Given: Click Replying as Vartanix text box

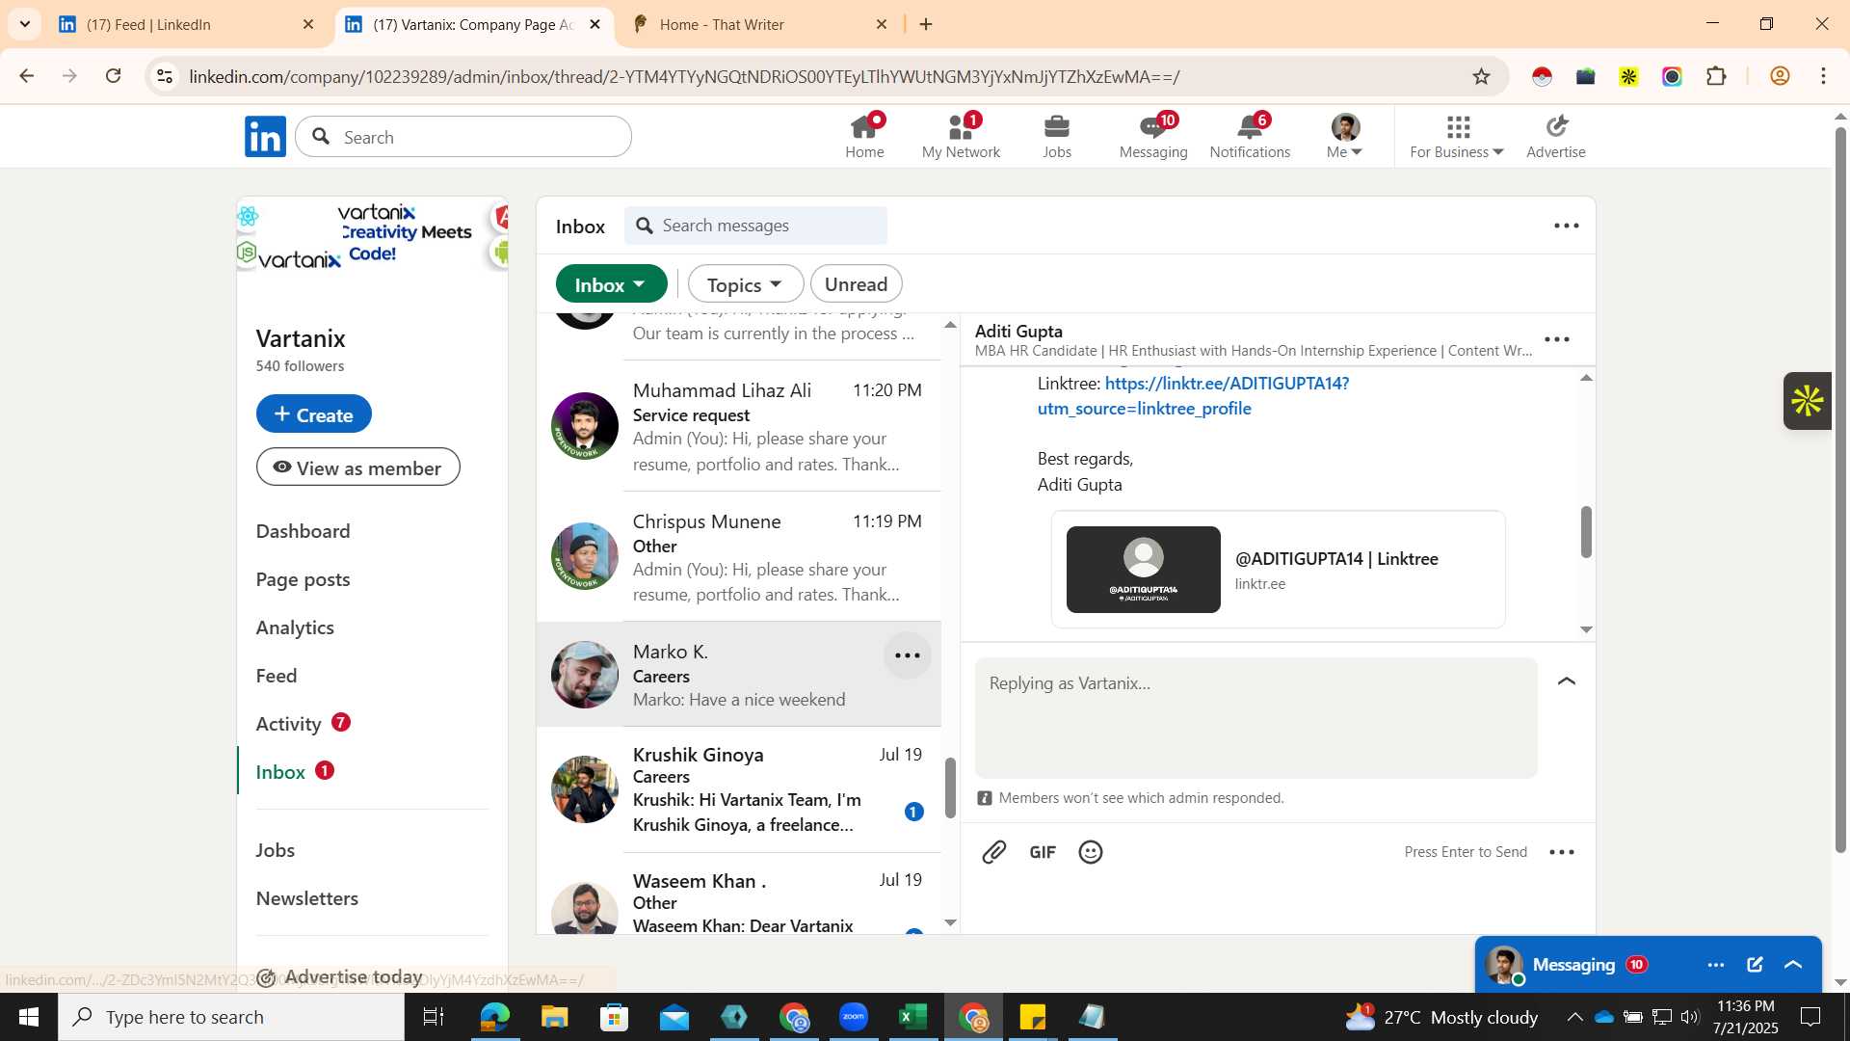Looking at the screenshot, I should click(1255, 718).
